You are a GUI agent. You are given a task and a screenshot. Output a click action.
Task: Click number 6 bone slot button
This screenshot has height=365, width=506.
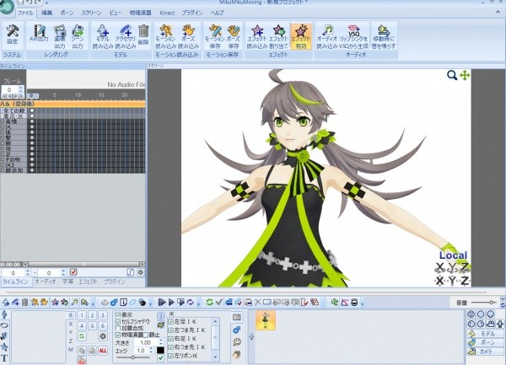click(103, 325)
